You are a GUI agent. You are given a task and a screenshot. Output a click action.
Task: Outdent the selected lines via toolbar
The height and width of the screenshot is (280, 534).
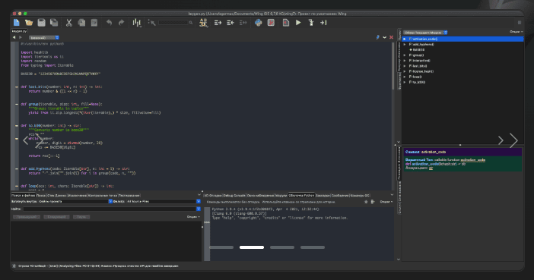[x=230, y=23]
